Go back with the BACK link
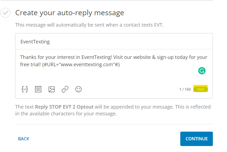Viewport: 227px width, 152px height. 24,139
